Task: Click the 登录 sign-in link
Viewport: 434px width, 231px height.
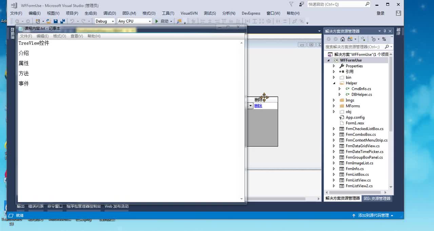Action: 380,13
